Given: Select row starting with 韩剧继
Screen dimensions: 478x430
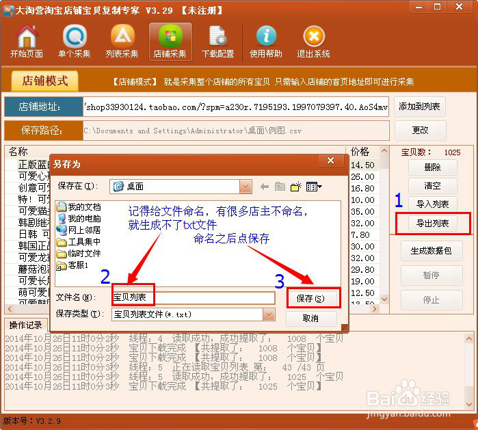Looking at the screenshot, I should pyautogui.click(x=32, y=223).
